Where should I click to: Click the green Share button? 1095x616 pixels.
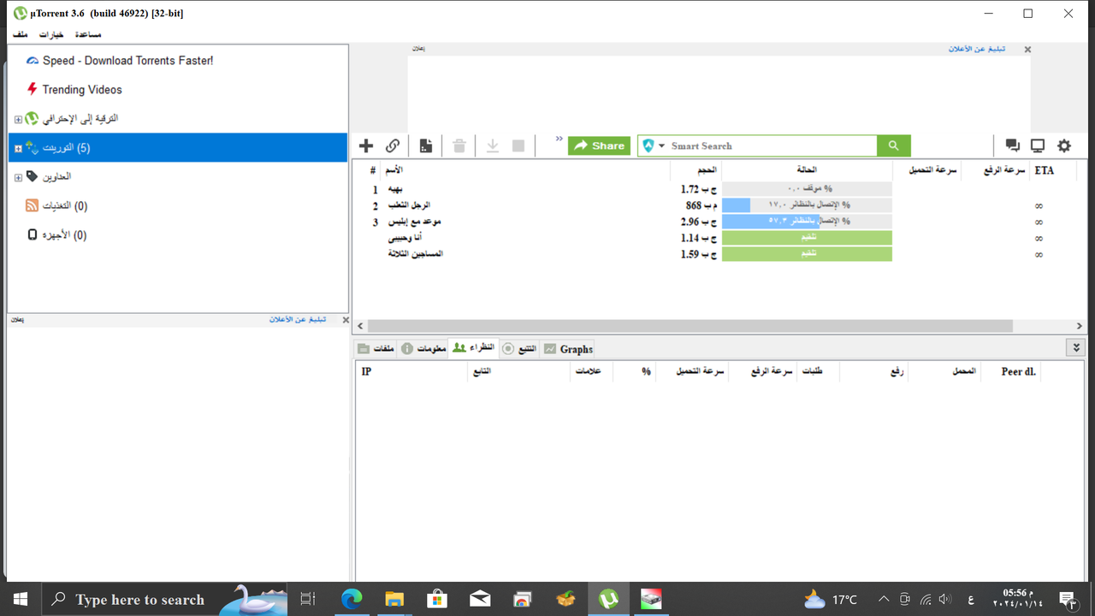tap(599, 145)
